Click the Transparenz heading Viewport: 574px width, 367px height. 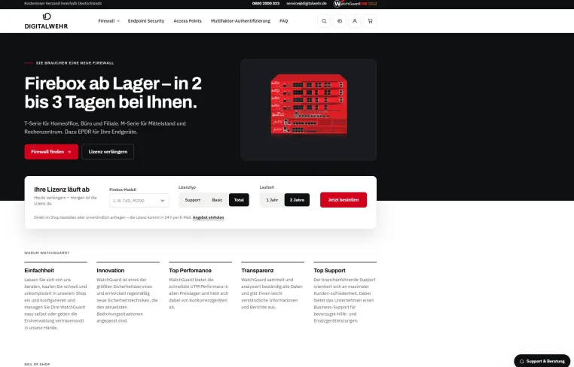[258, 271]
